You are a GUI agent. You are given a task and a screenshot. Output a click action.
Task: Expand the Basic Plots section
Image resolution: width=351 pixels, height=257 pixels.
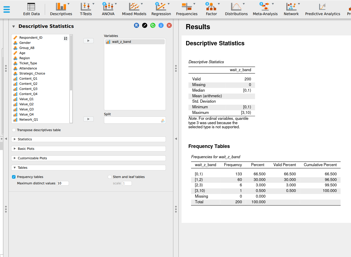(88, 149)
